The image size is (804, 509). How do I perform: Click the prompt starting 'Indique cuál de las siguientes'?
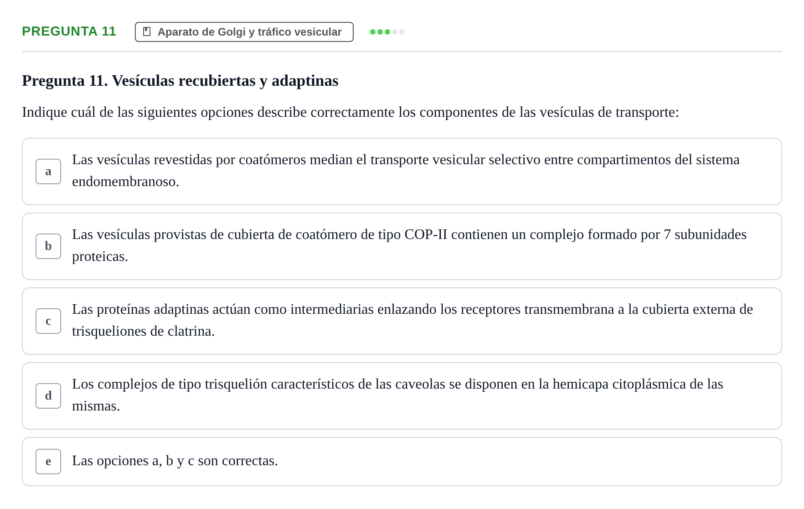(350, 112)
